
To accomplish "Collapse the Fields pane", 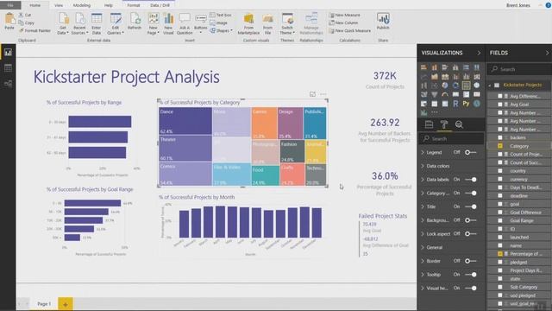I will [547, 53].
